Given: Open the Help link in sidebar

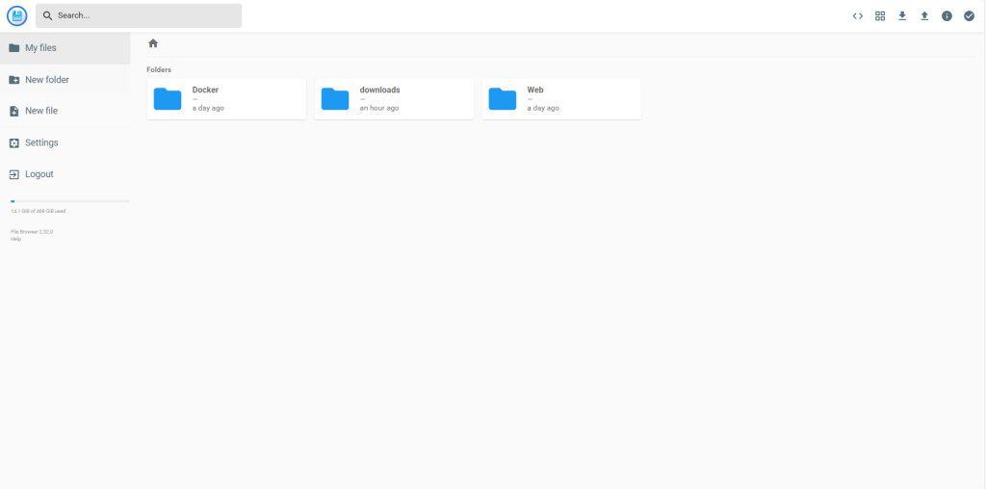Looking at the screenshot, I should tap(15, 239).
